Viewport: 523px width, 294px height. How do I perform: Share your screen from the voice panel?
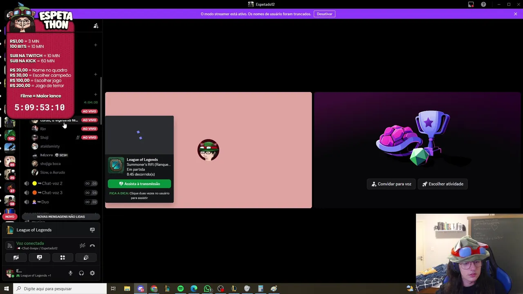[x=39, y=258]
